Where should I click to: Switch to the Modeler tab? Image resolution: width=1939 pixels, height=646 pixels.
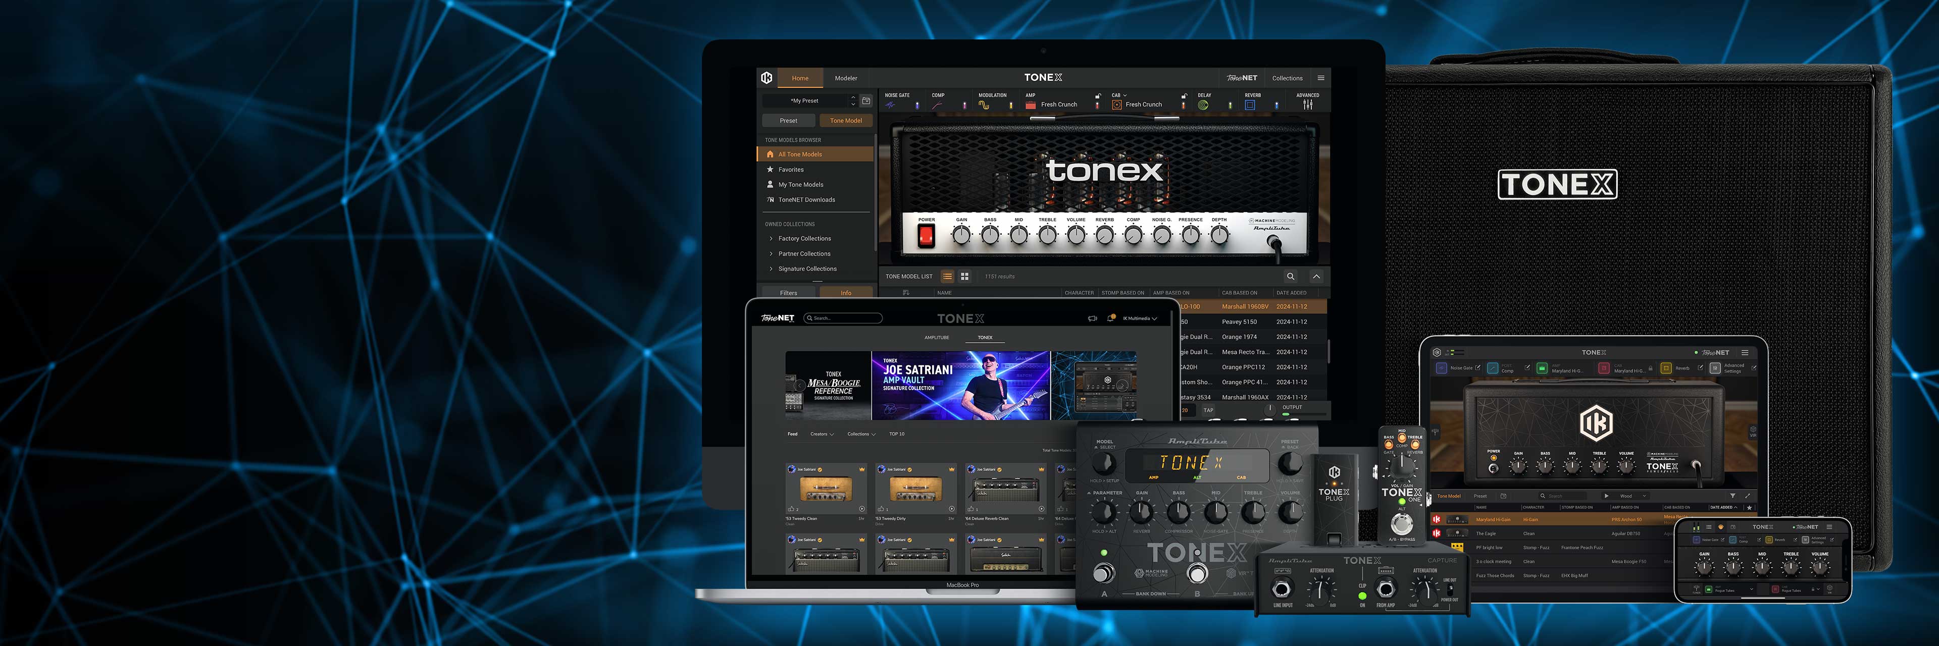tap(845, 78)
